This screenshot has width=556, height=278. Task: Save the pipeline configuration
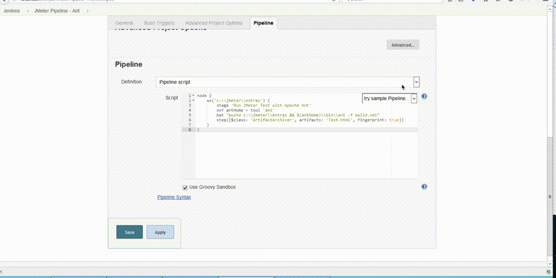click(x=130, y=232)
